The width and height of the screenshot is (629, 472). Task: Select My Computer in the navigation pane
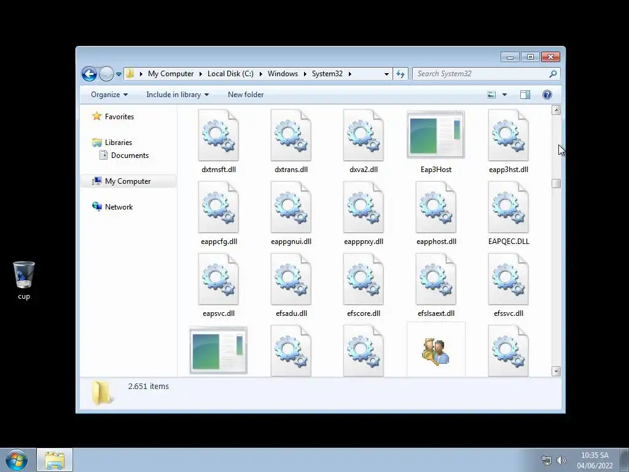[x=128, y=181]
